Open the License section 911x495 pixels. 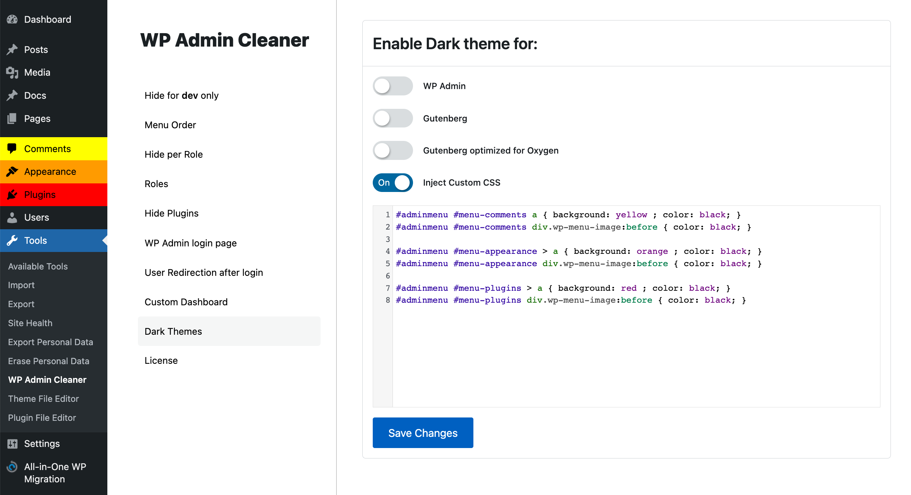(229, 360)
